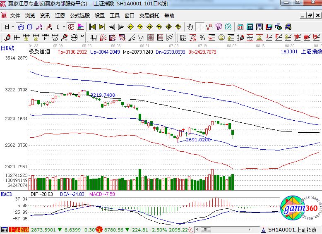The width and height of the screenshot is (322, 234).
Task: Toggle the crayon drawing tool on second toolbar
Action: [x=7, y=38]
